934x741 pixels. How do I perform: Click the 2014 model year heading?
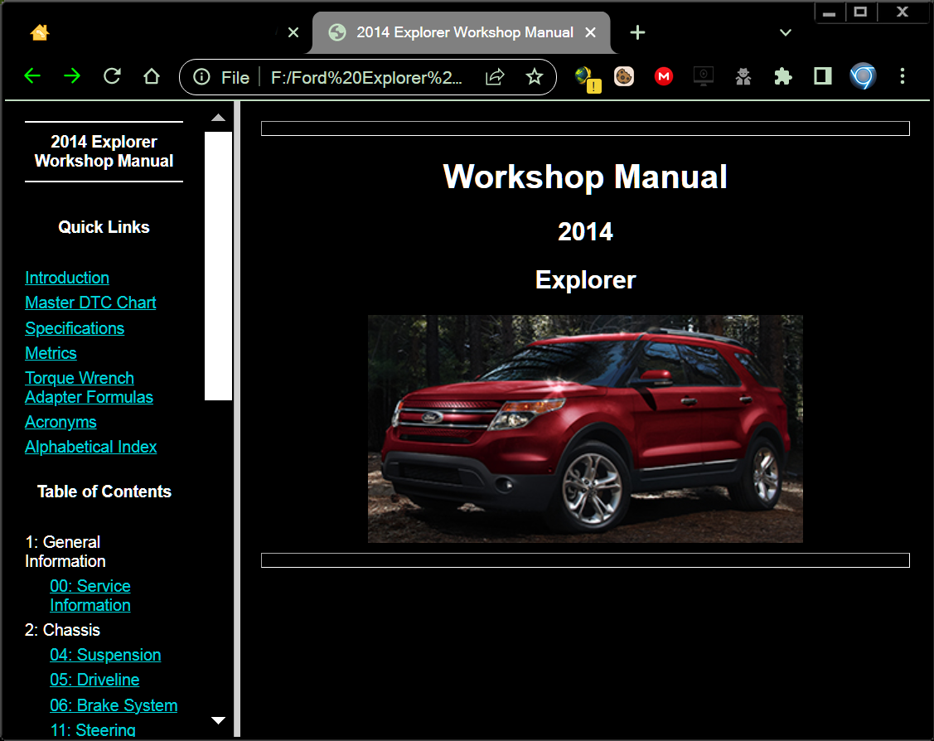click(x=585, y=232)
